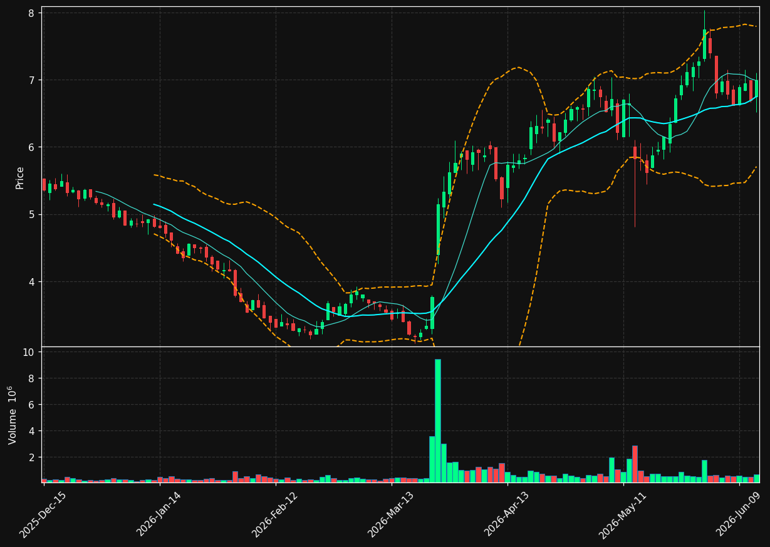Click the tall red volume bar near 2026-May-11
This screenshot has width=770, height=547.
tap(635, 464)
